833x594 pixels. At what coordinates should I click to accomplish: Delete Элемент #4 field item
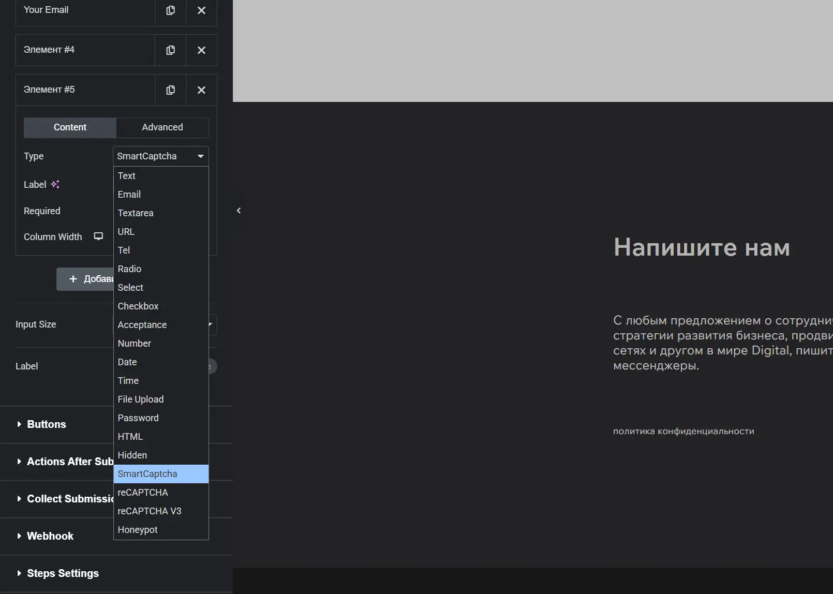[201, 50]
